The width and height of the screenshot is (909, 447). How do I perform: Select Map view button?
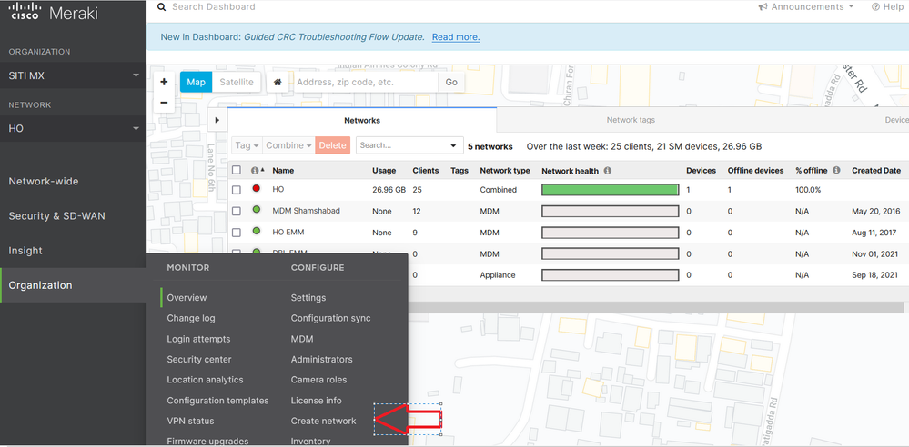tap(196, 82)
